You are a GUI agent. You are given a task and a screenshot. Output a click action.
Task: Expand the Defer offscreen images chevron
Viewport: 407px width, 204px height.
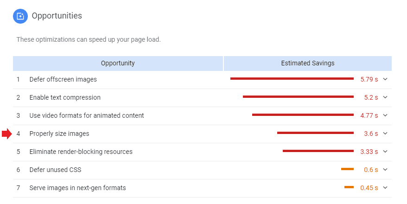point(385,79)
